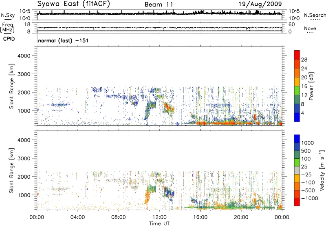
Task: Click the "60" tick on the Nave axis
Action: (291, 24)
